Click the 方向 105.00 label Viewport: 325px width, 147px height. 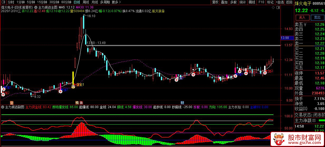pyautogui.click(x=218, y=107)
